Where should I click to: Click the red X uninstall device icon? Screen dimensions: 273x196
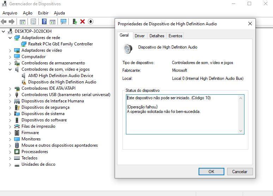point(83,21)
